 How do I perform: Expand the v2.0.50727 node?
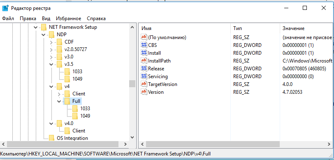click(51, 50)
